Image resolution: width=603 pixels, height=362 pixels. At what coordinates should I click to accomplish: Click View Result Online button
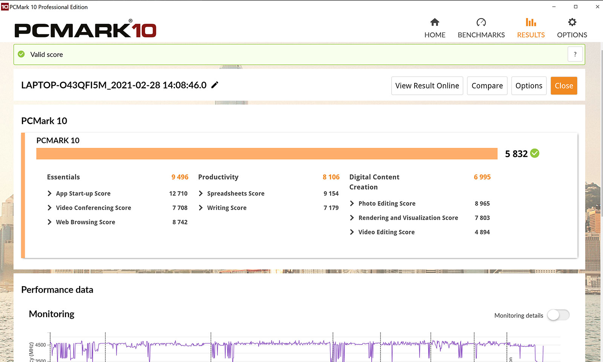pos(427,86)
